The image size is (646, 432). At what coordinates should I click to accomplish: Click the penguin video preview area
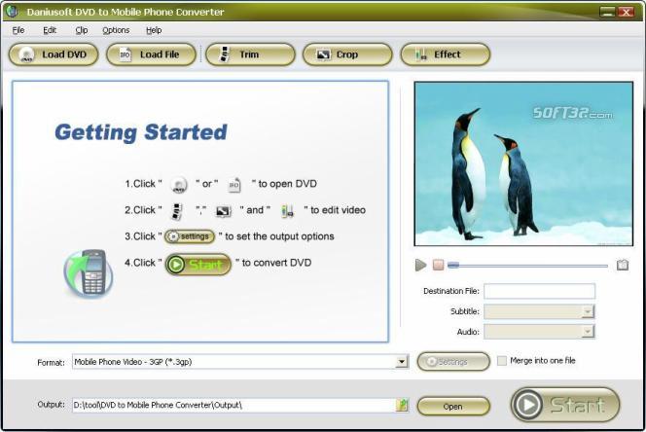point(523,163)
